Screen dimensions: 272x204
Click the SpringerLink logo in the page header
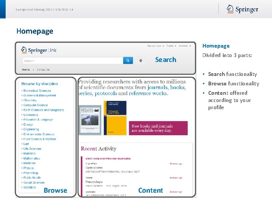click(x=39, y=50)
